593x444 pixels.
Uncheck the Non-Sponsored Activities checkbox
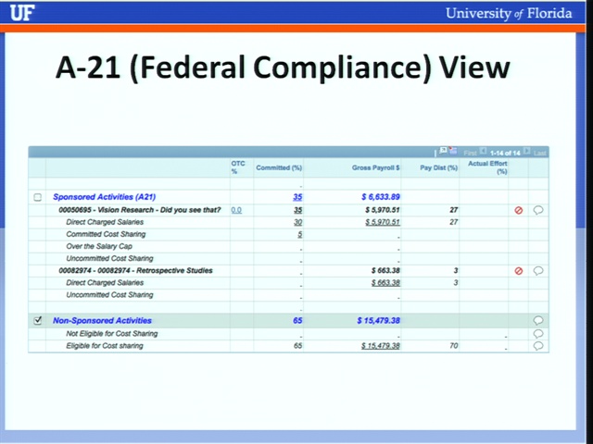pos(37,321)
